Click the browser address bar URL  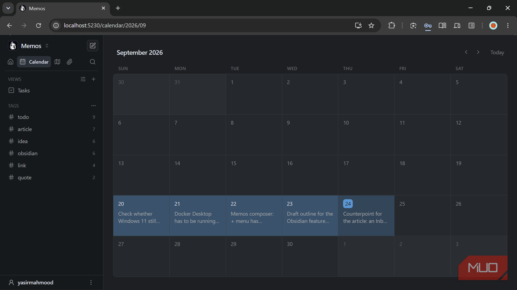click(x=105, y=25)
